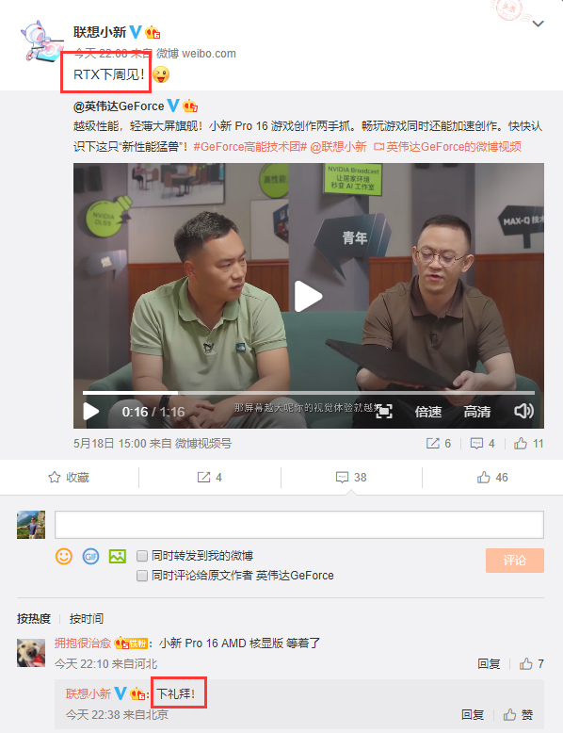The width and height of the screenshot is (563, 733).
Task: Sort comments by 按时间
Action: (86, 619)
